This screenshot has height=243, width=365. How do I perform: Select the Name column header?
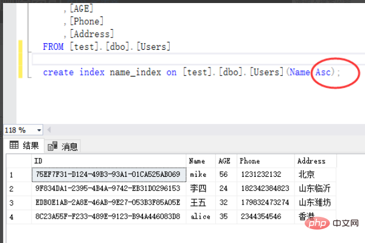[x=201, y=161]
